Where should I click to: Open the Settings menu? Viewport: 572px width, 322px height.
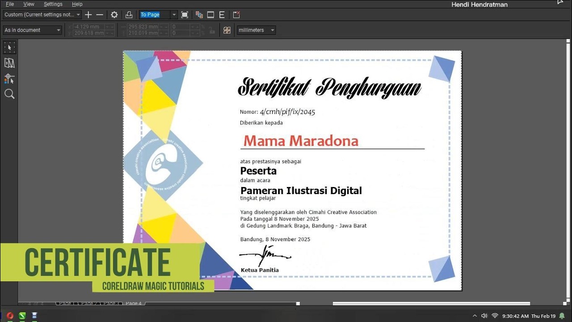coord(53,4)
